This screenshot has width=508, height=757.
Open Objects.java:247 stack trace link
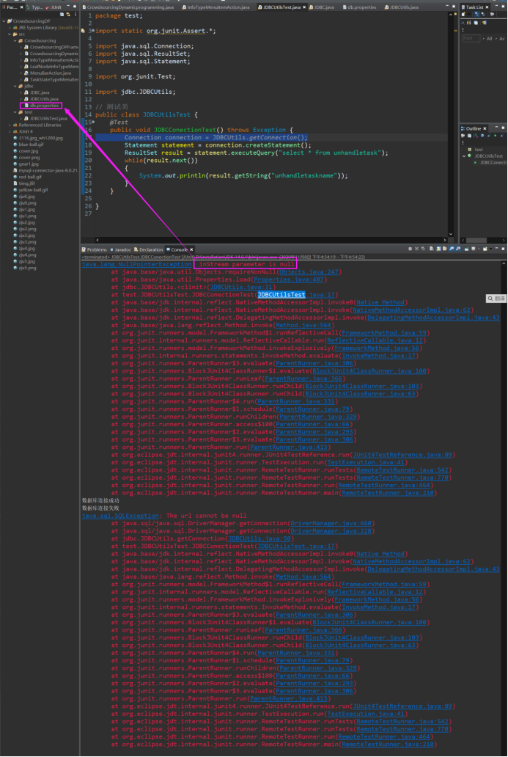click(309, 272)
